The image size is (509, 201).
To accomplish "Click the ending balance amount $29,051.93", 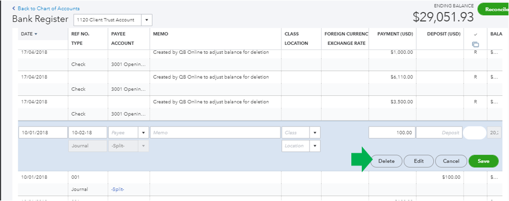I will (x=443, y=17).
